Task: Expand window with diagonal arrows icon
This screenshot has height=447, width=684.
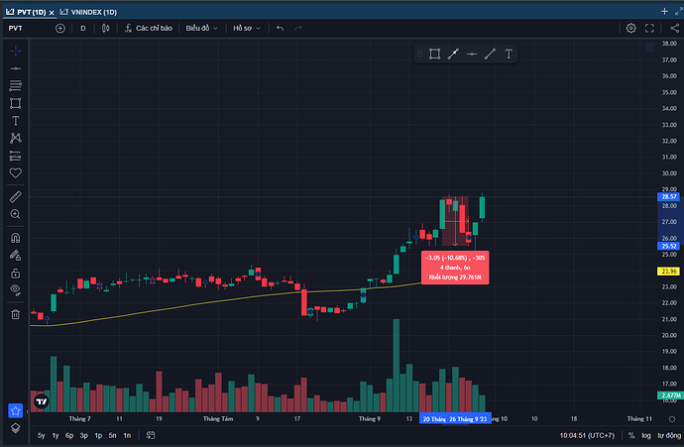Action: (679, 11)
